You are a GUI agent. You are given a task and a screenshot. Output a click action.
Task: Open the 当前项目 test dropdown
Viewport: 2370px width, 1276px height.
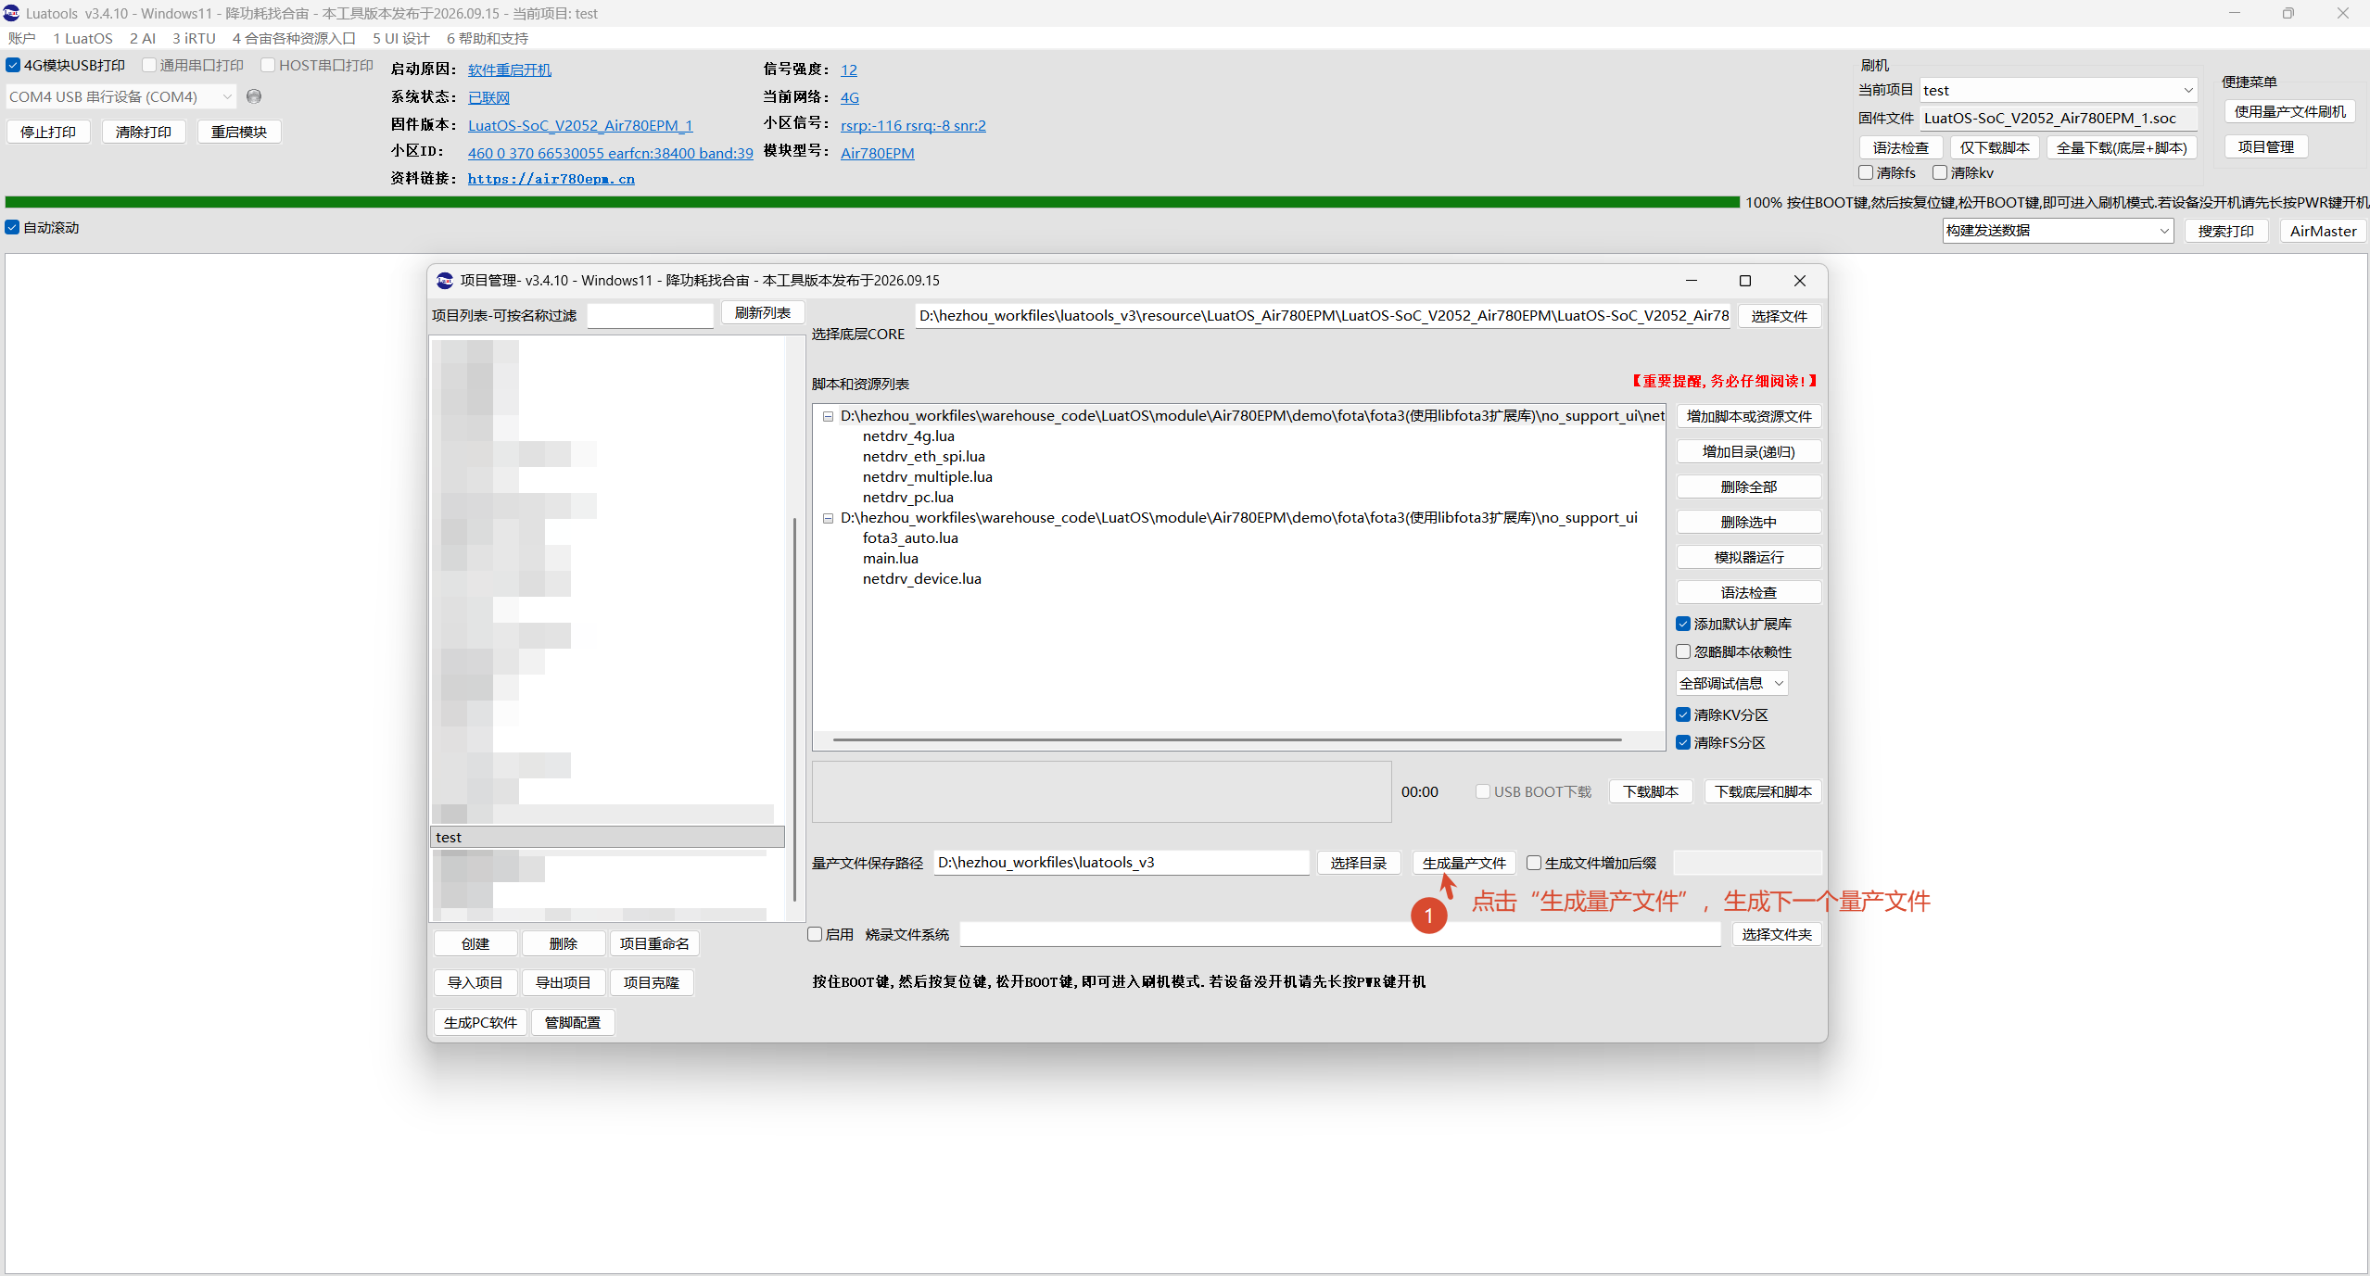click(2058, 90)
